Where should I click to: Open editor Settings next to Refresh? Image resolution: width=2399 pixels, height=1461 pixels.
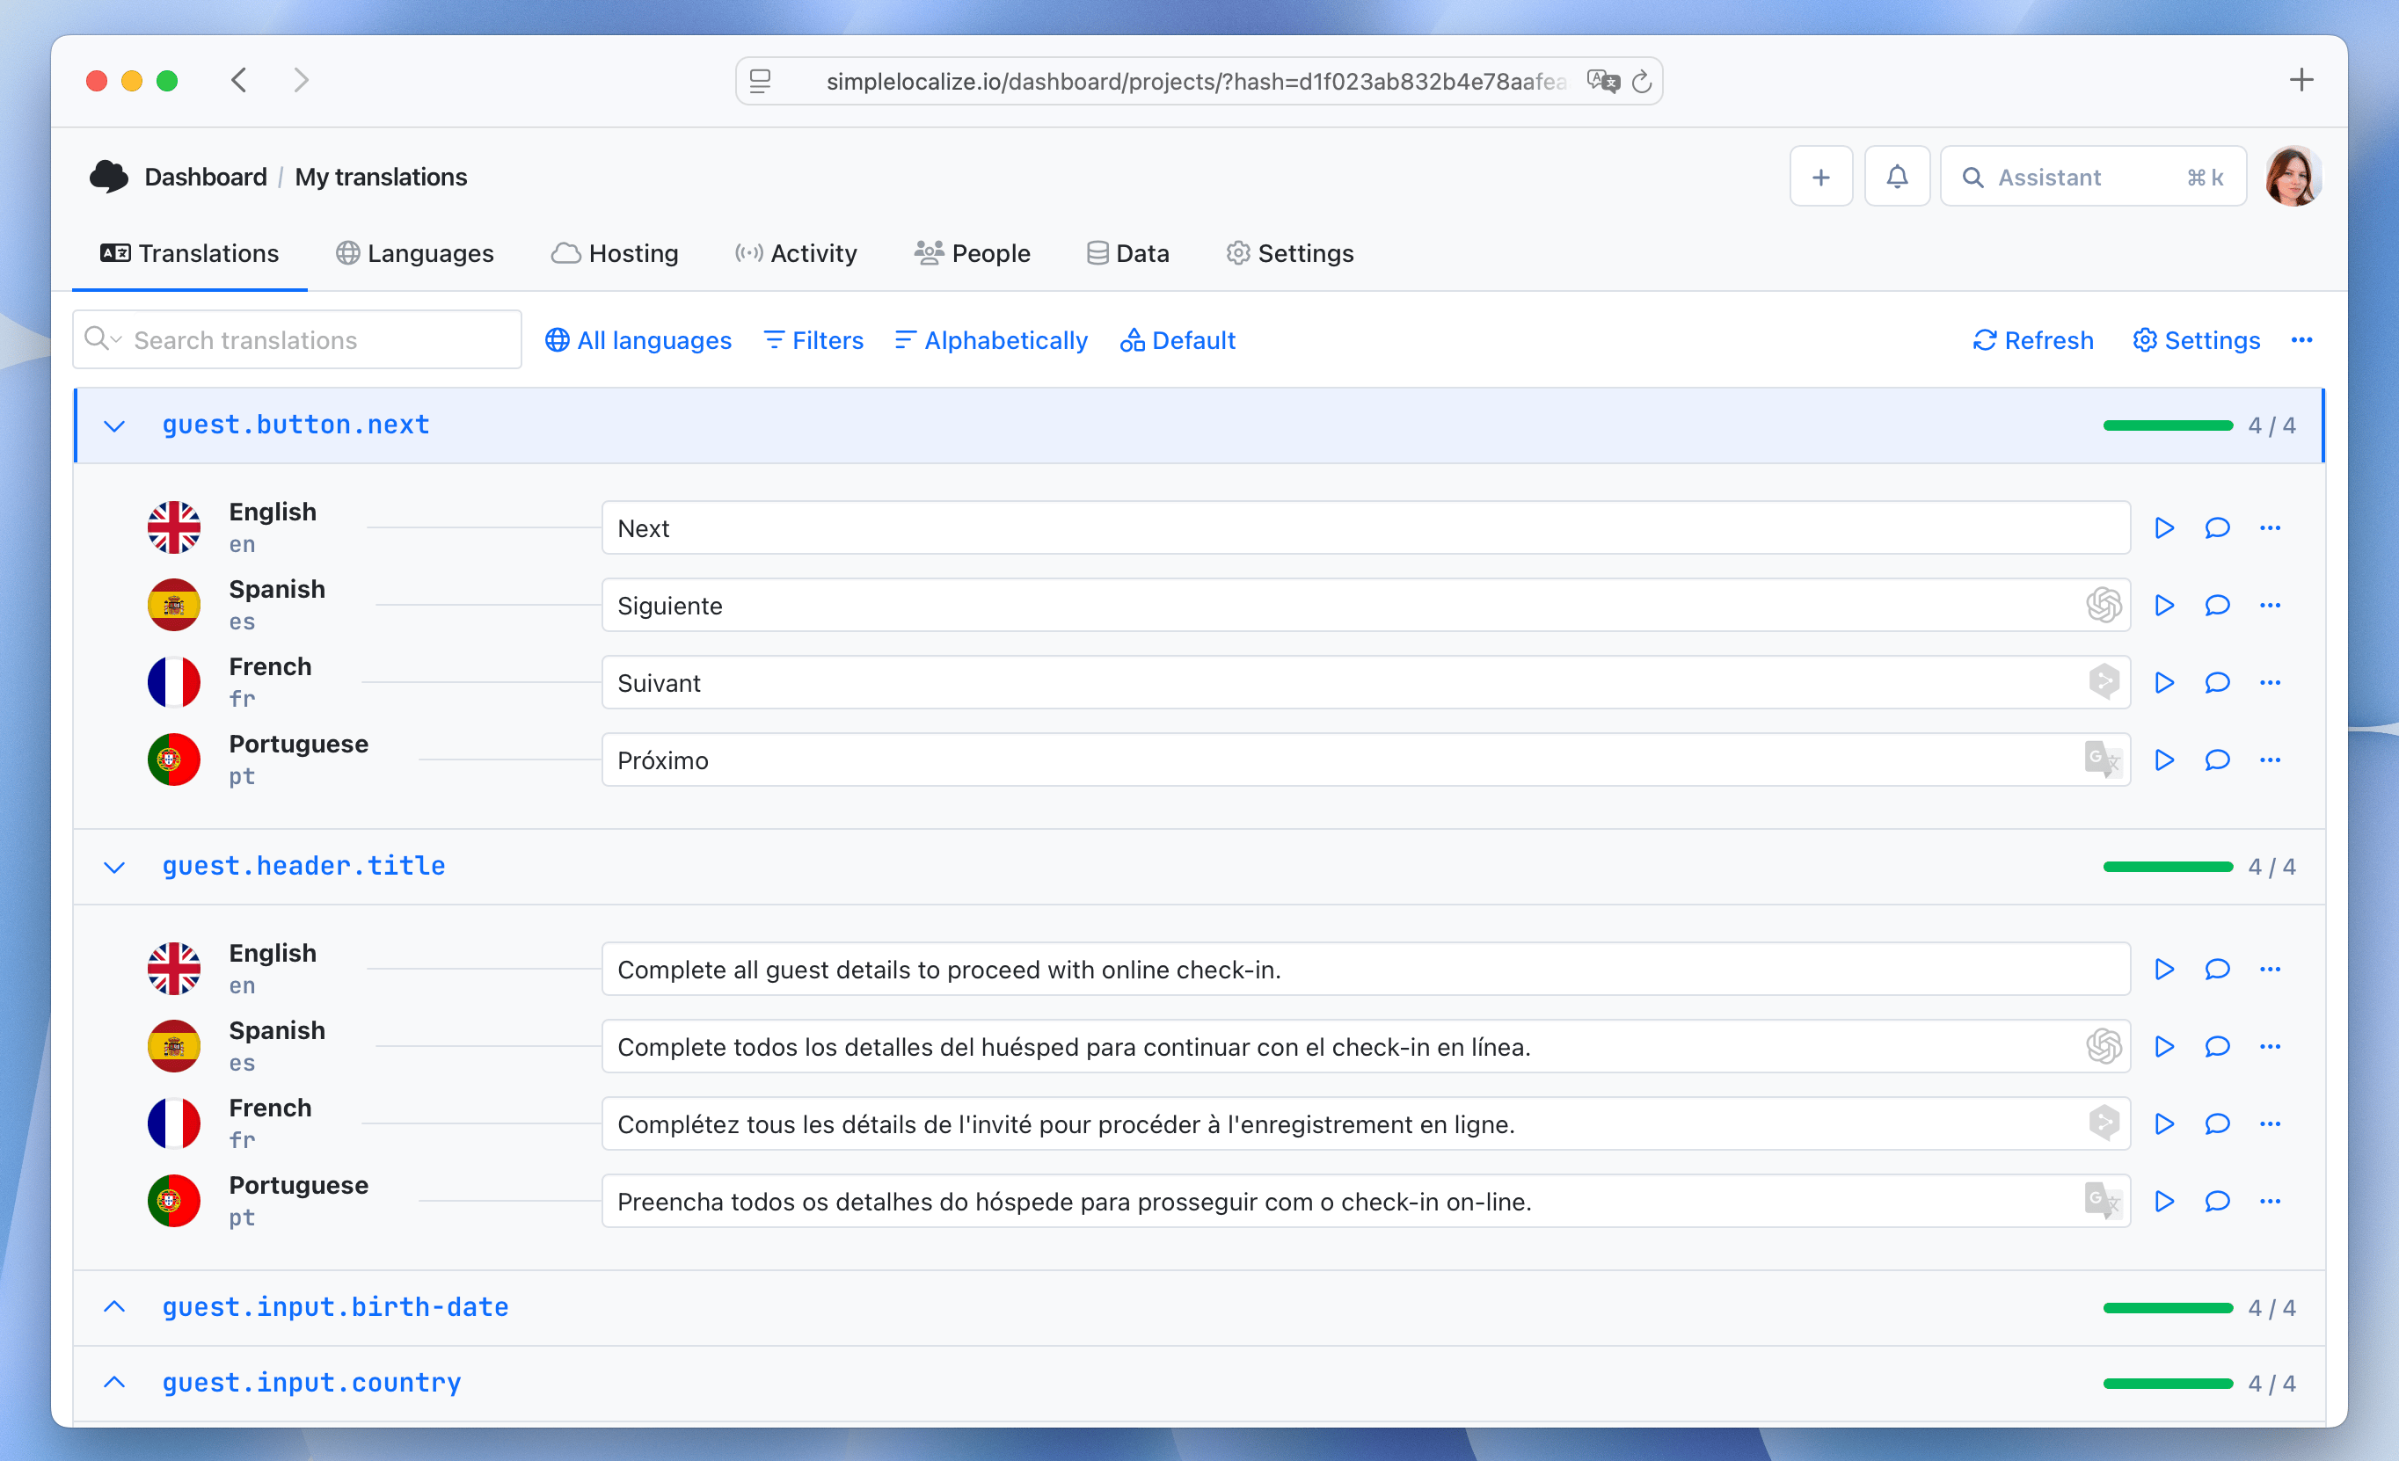(2197, 339)
